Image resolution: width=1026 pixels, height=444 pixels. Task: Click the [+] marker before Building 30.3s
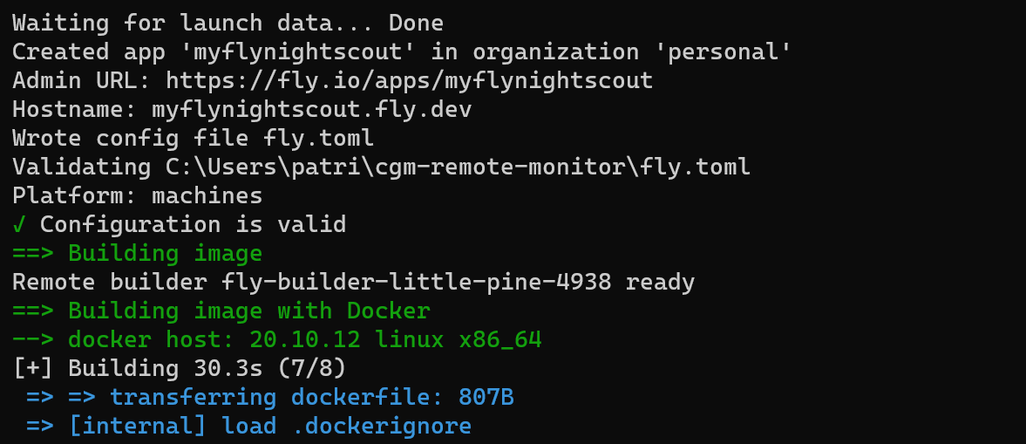click(x=33, y=369)
